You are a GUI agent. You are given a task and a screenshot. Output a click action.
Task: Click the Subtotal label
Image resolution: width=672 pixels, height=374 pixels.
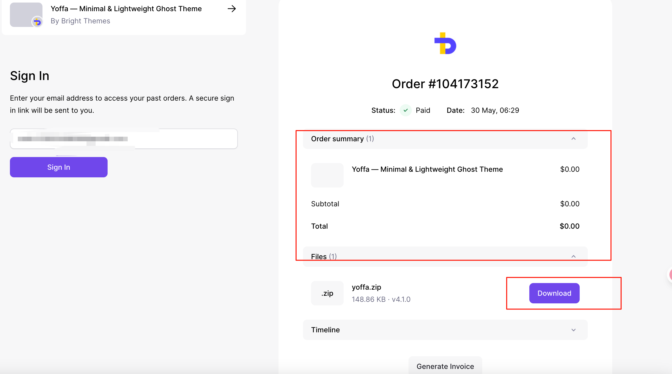click(325, 204)
